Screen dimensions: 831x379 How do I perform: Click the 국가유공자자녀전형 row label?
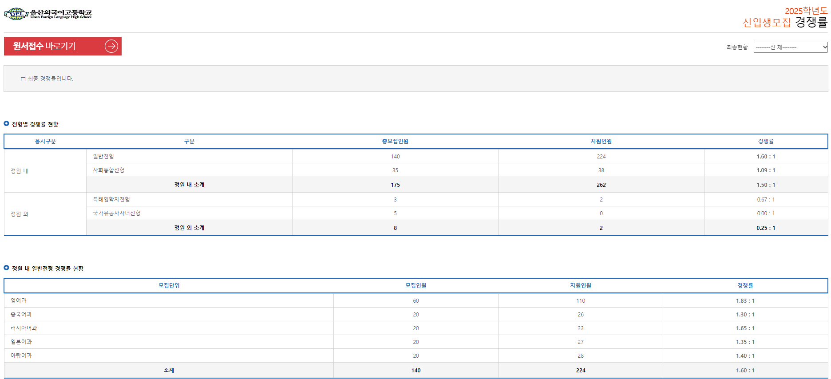click(117, 213)
